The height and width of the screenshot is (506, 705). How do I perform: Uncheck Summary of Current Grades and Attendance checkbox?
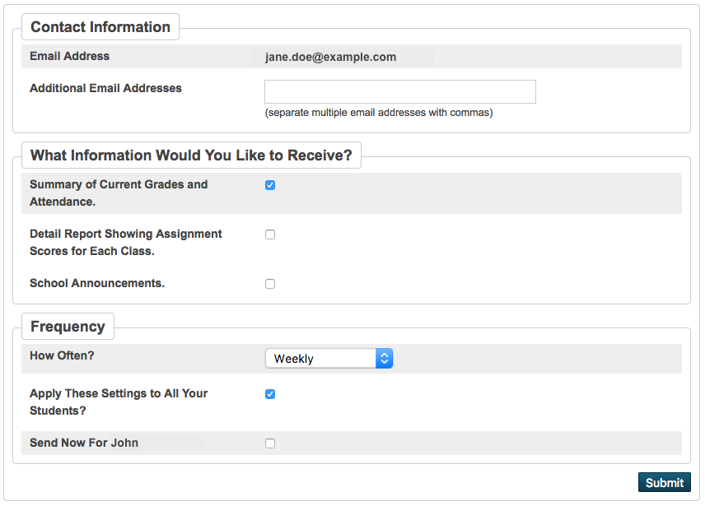[270, 185]
